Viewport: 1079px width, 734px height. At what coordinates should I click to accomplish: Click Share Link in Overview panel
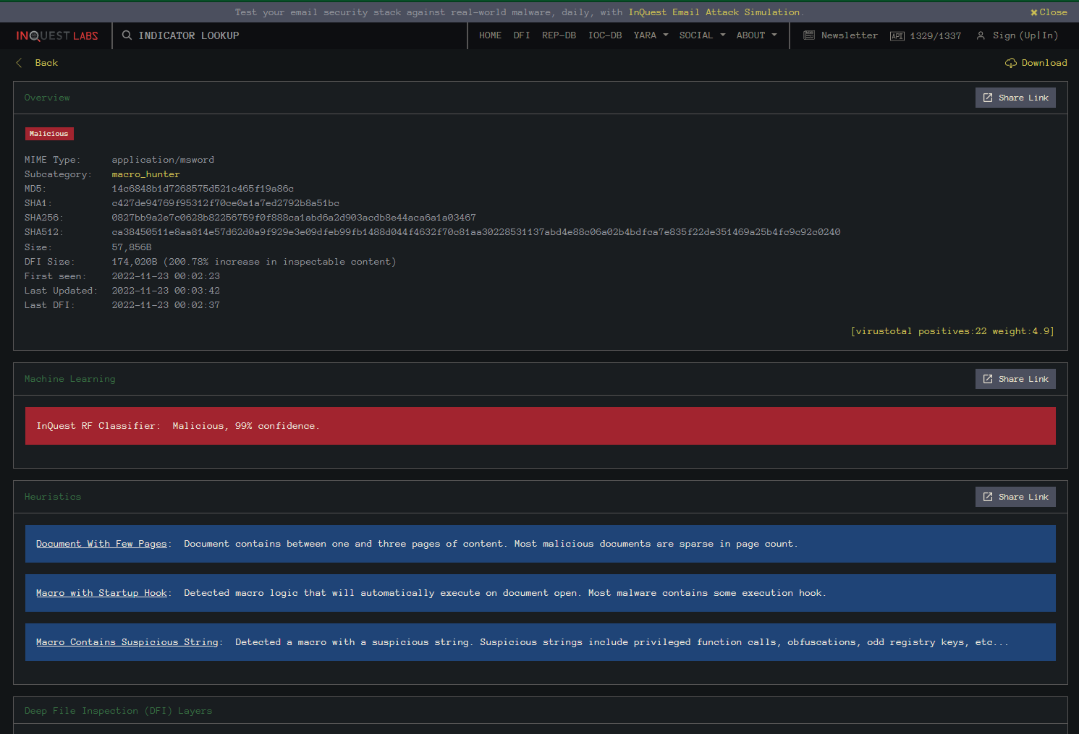[1015, 98]
